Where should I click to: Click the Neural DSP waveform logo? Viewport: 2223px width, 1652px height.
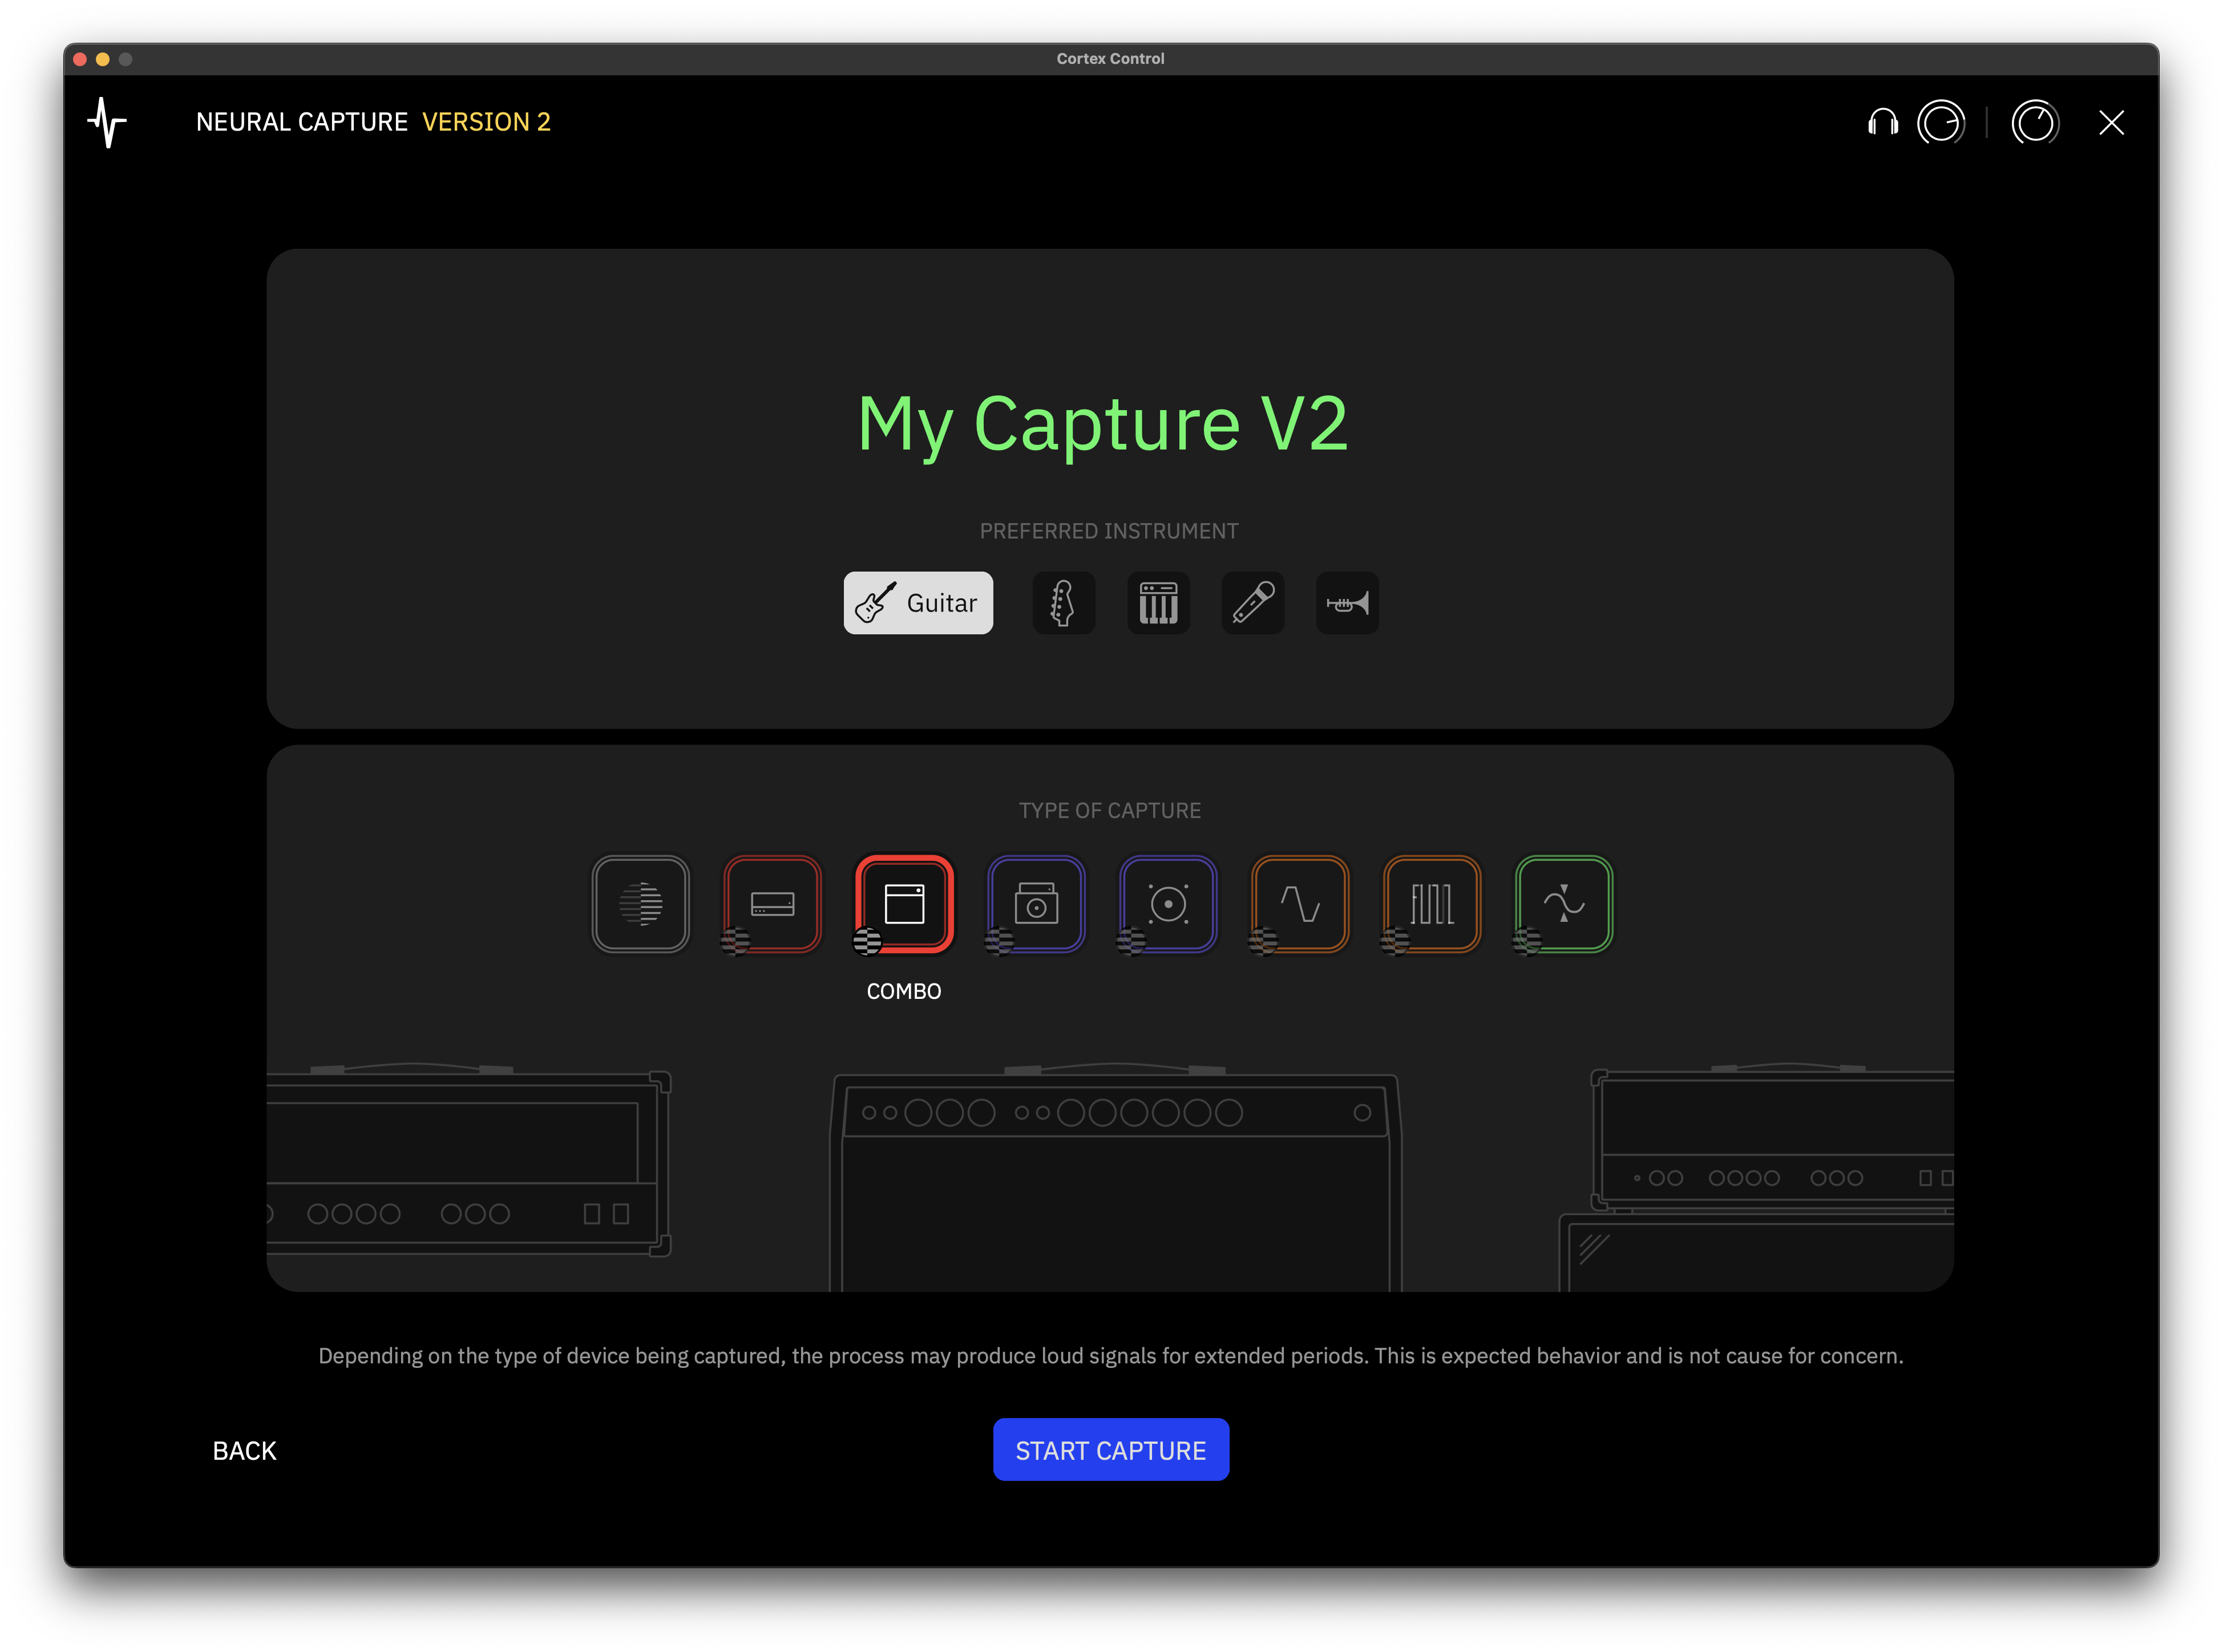pos(107,122)
